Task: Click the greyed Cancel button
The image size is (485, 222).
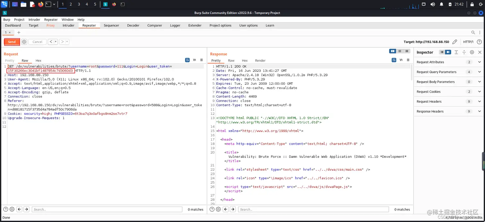Action: 37,42
